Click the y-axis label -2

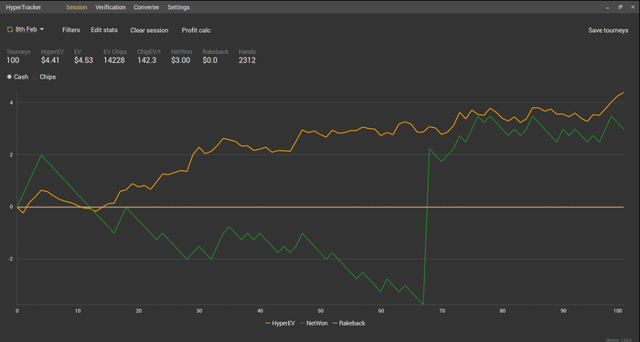coord(11,259)
